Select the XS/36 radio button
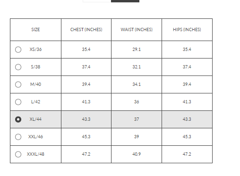This screenshot has width=240, height=176. (x=18, y=50)
